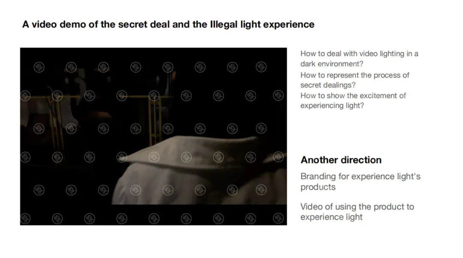Click the watermark logo on the pillow's pointed tip
The width and height of the screenshot is (463, 258).
click(122, 157)
